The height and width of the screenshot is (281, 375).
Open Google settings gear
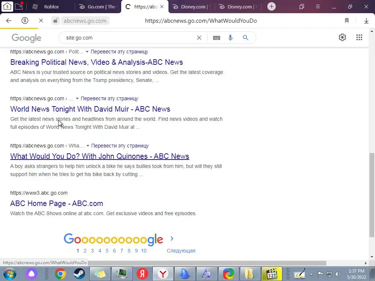[342, 37]
